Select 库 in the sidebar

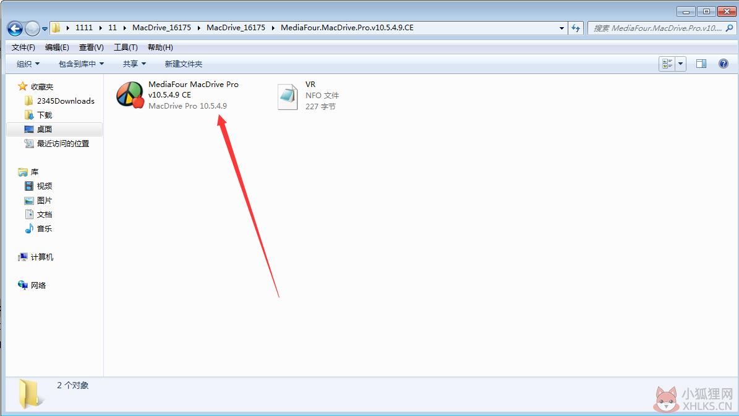(35, 172)
